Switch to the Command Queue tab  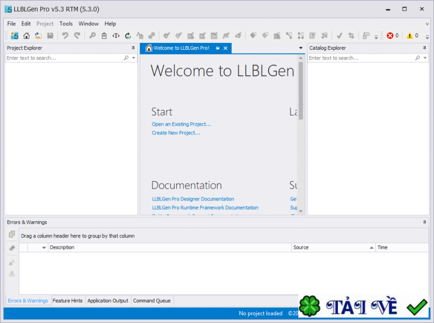point(152,301)
